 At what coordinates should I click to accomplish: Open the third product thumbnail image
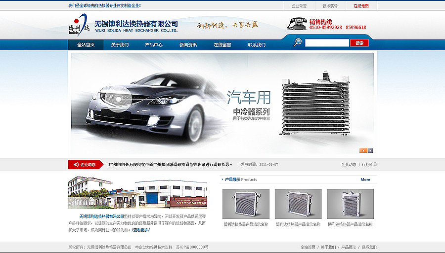click(x=350, y=204)
